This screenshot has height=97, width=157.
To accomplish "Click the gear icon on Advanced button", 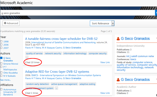I will (x=5, y=23).
